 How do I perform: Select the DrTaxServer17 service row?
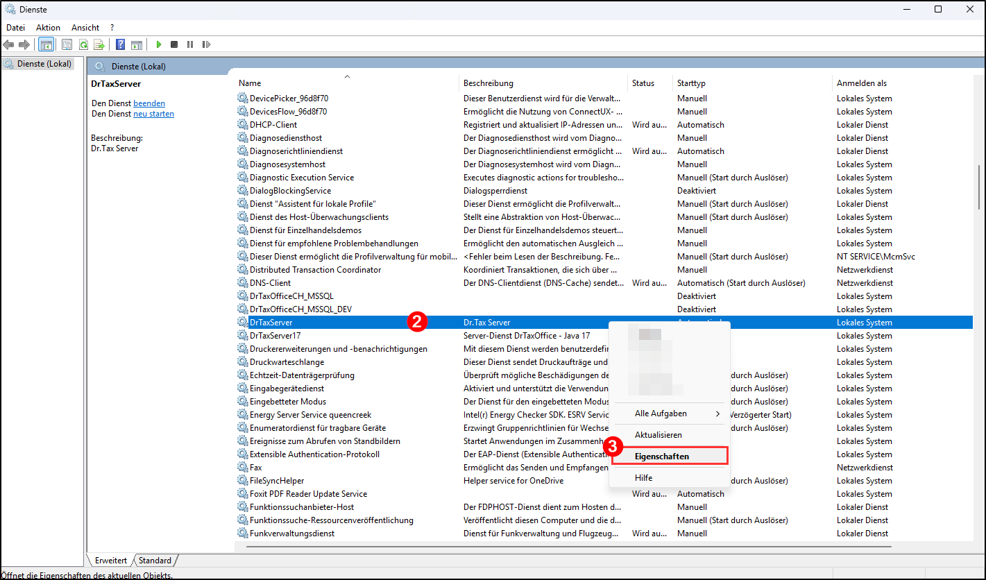275,336
